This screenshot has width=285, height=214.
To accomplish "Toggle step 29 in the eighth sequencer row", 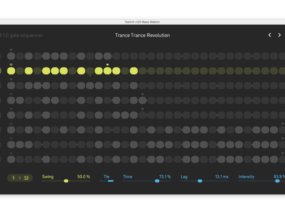I will click(x=256, y=159).
